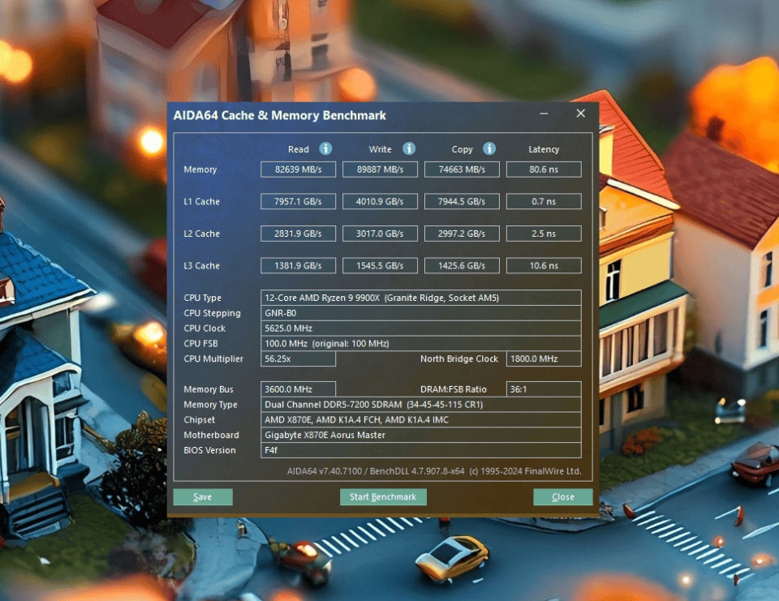Click the BIOS Version label
779x601 pixels.
click(x=209, y=450)
